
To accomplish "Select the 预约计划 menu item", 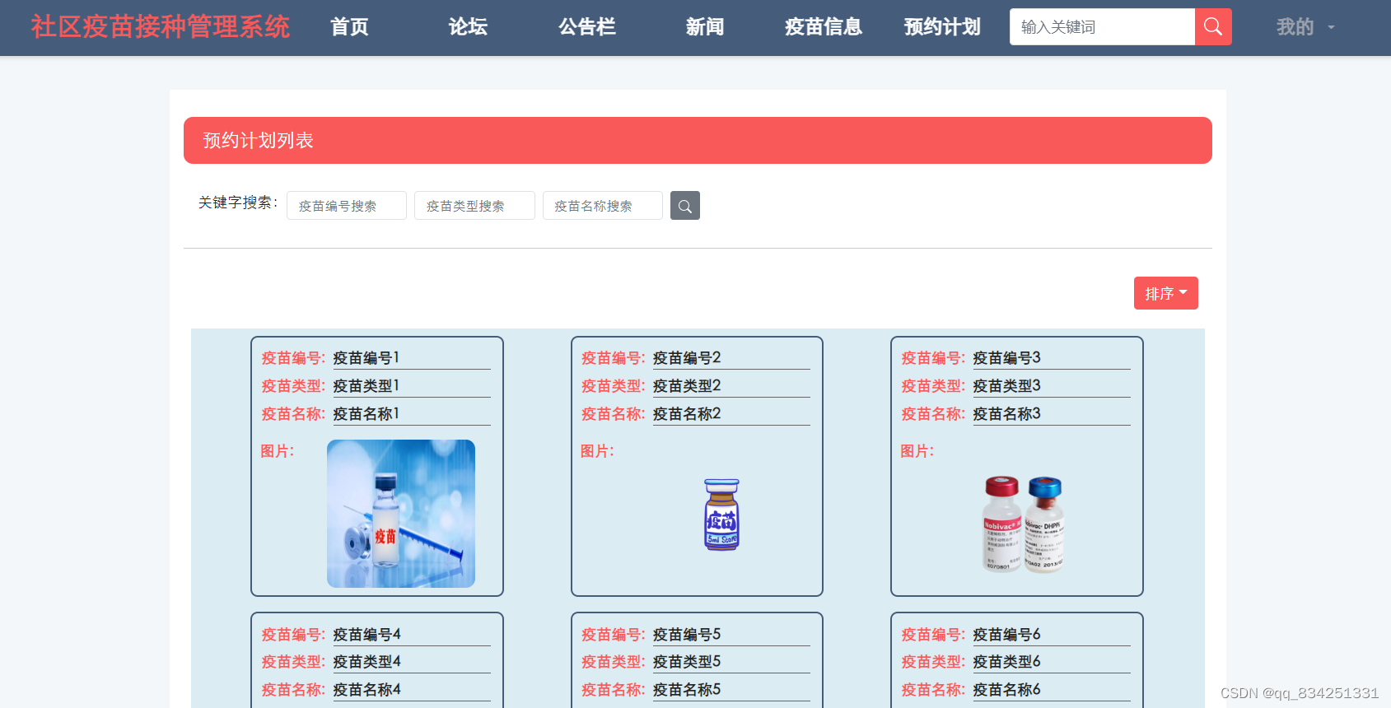I will pyautogui.click(x=942, y=27).
